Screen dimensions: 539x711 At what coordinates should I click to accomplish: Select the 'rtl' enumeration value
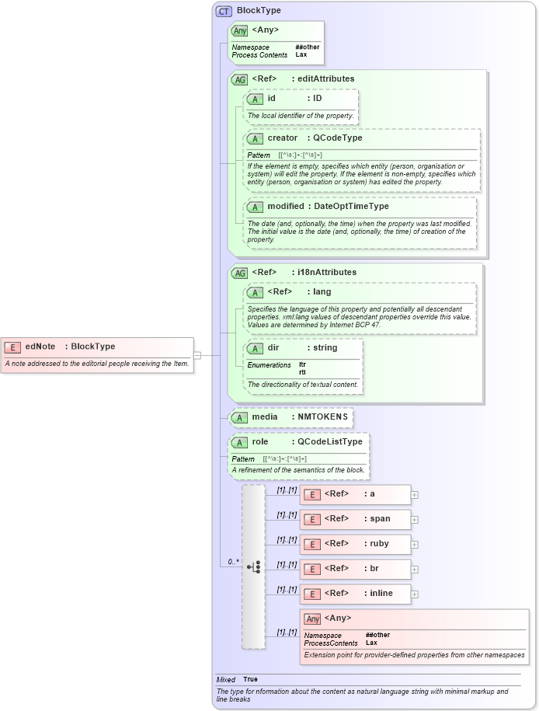[302, 372]
